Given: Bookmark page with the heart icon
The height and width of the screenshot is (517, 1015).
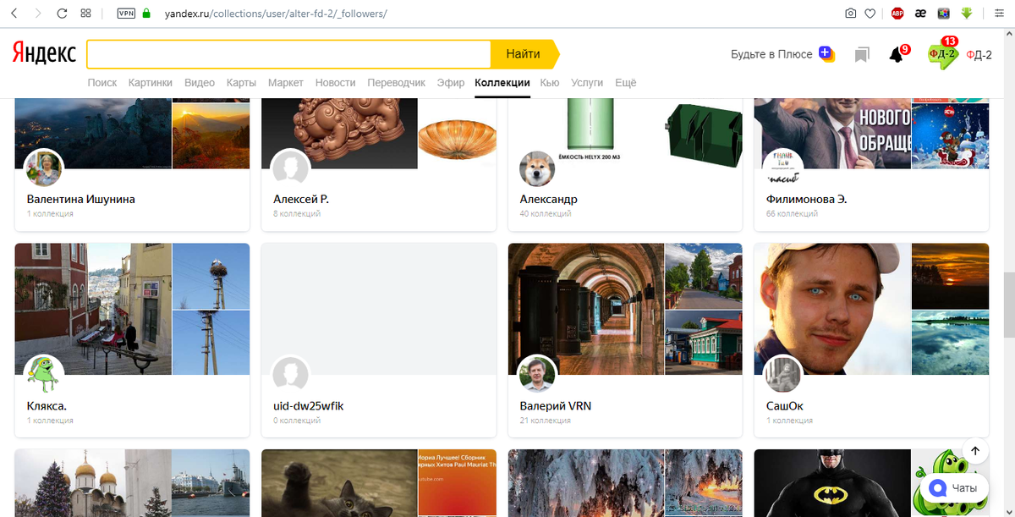Looking at the screenshot, I should (870, 14).
